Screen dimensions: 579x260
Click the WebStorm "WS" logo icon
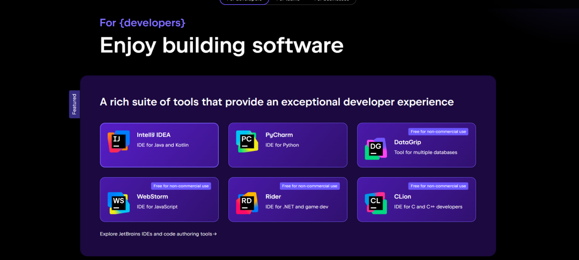pyautogui.click(x=118, y=203)
